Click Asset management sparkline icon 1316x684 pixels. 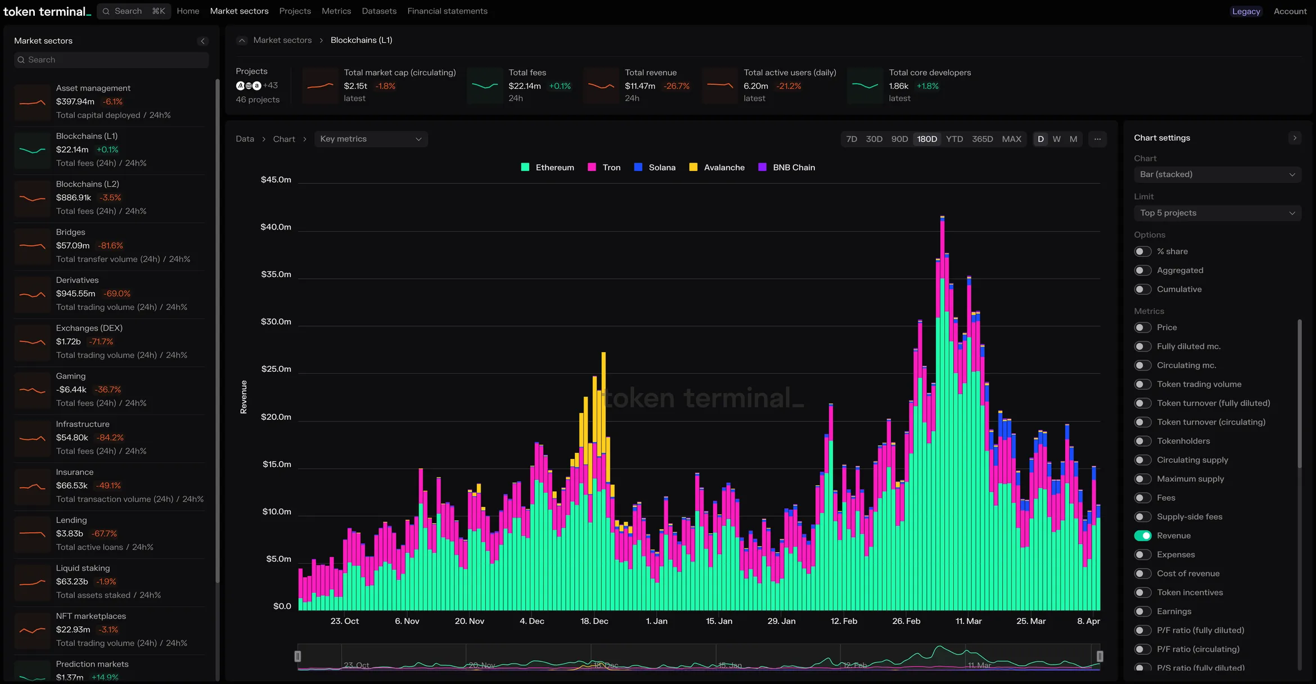coord(33,102)
